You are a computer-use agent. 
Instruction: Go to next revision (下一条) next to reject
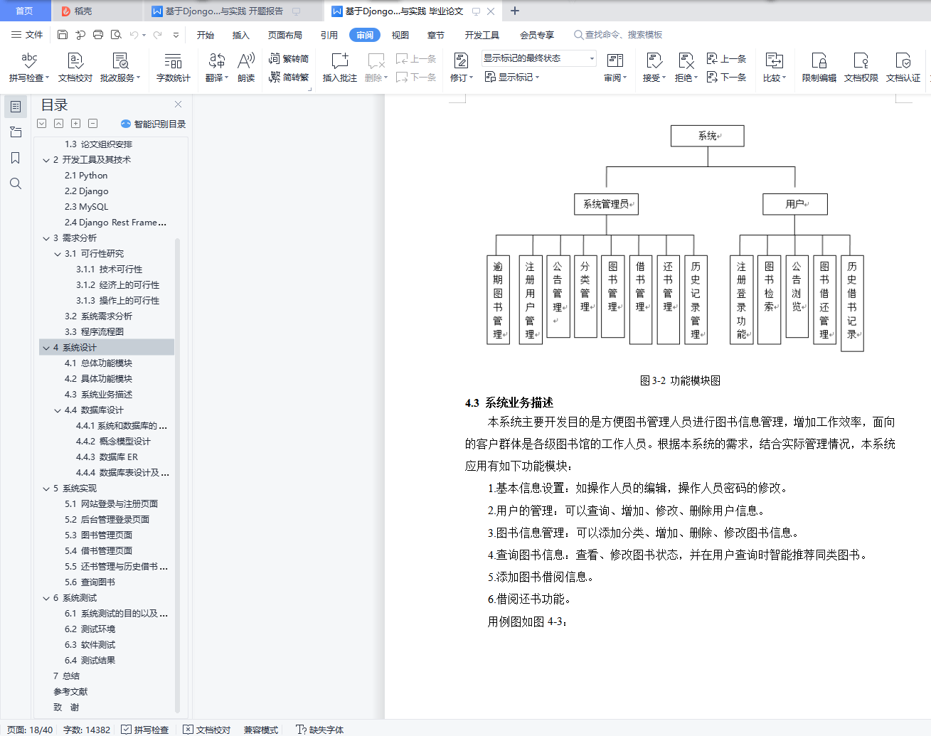coord(726,77)
